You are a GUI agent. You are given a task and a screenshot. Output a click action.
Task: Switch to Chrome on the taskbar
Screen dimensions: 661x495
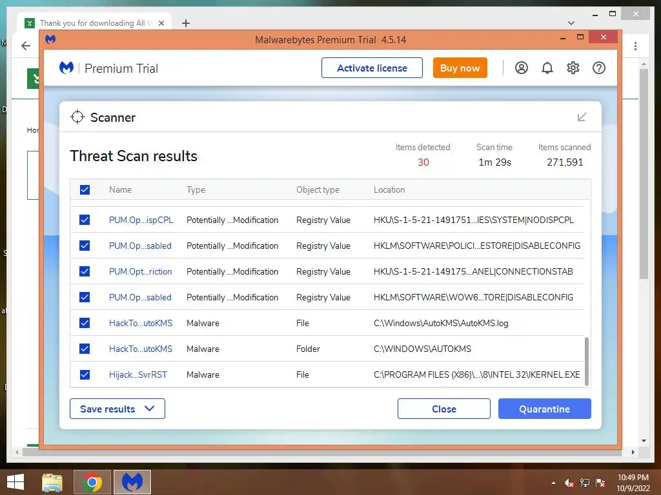tap(92, 482)
